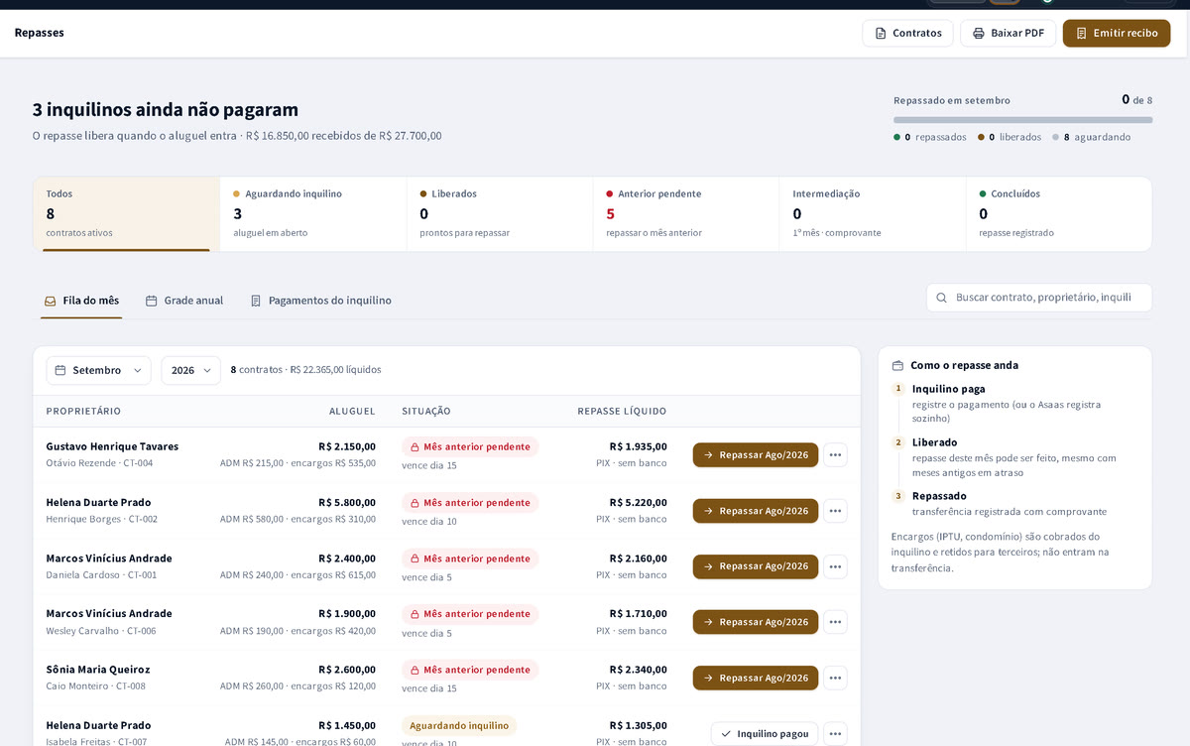
Task: Click the SITUAÇÃO column header
Action: pyautogui.click(x=426, y=411)
